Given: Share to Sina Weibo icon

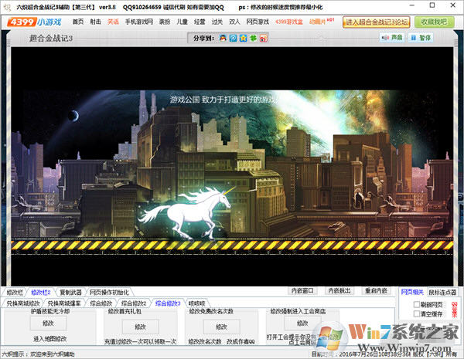Looking at the screenshot, I should [264, 38].
